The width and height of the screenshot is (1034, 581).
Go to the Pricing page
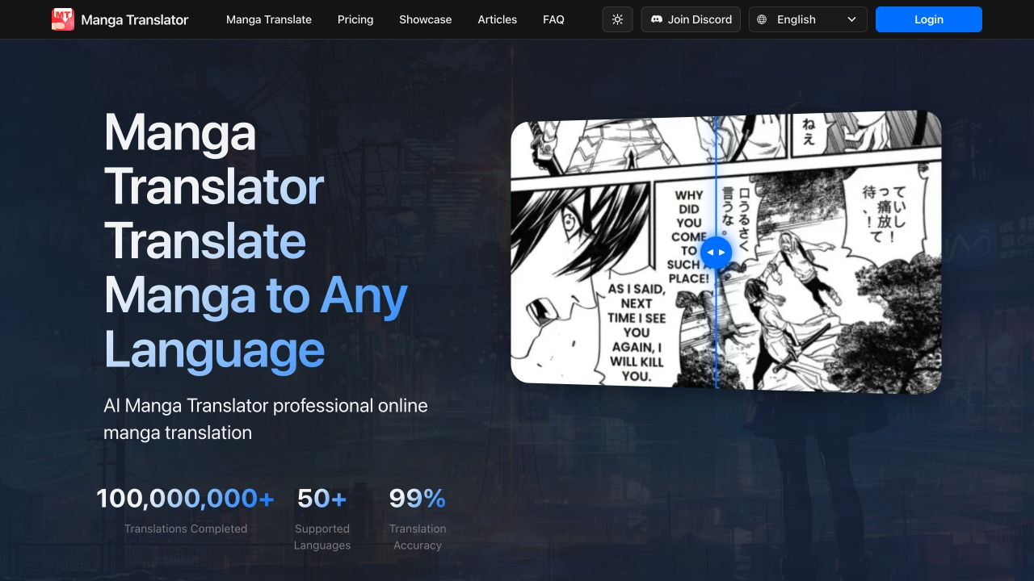[x=355, y=19]
